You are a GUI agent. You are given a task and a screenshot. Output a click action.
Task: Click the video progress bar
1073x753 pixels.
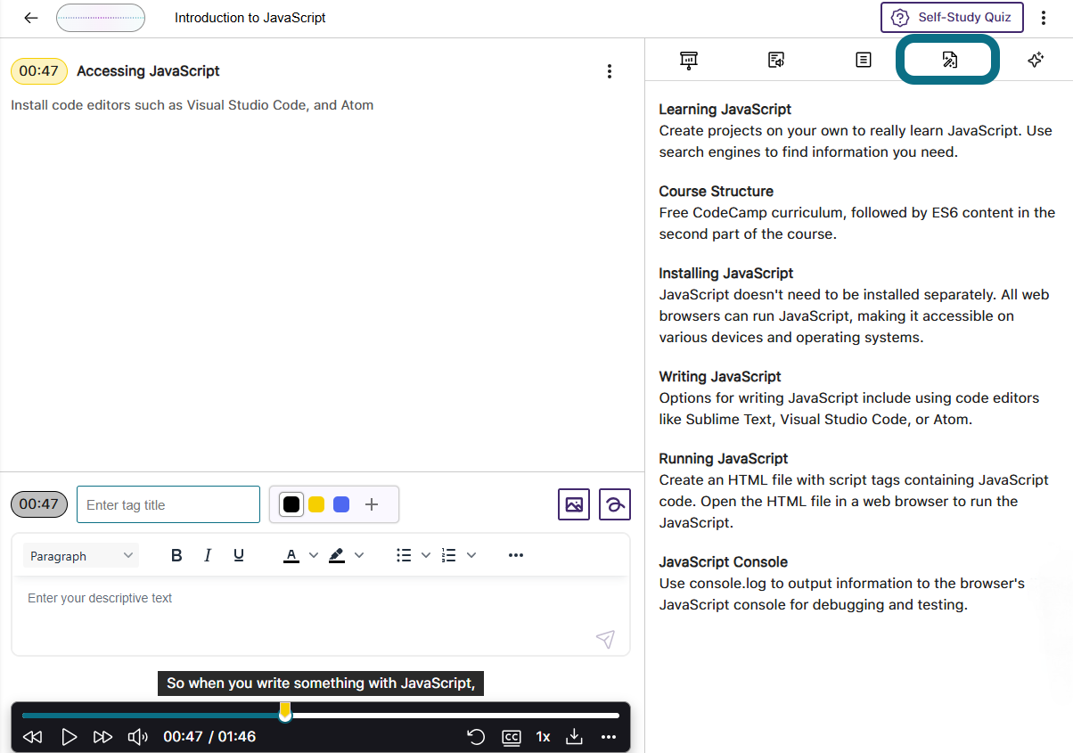[321, 715]
